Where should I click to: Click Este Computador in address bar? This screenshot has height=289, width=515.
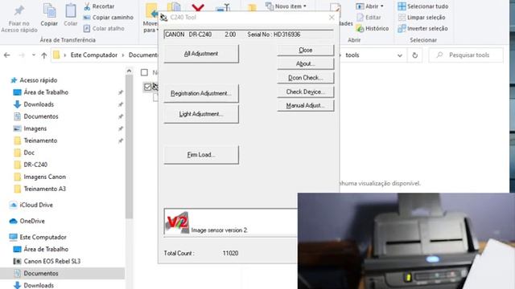tap(94, 55)
